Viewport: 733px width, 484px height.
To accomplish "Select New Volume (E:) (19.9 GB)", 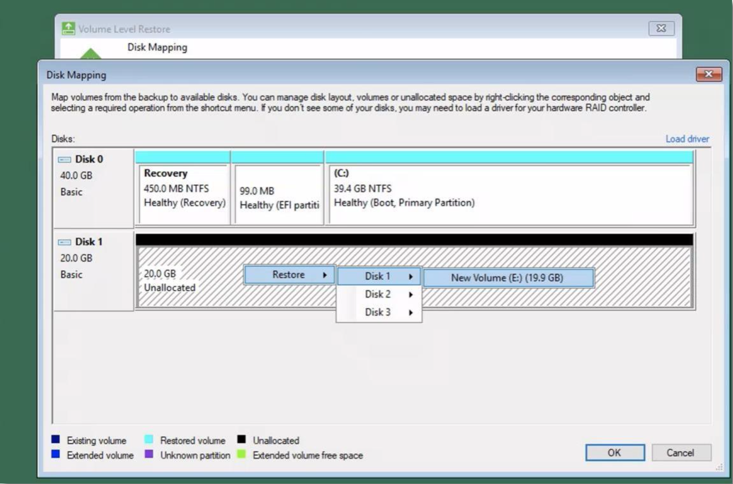I will (x=508, y=278).
